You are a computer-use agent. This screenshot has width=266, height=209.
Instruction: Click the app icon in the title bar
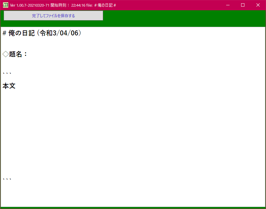6,5
